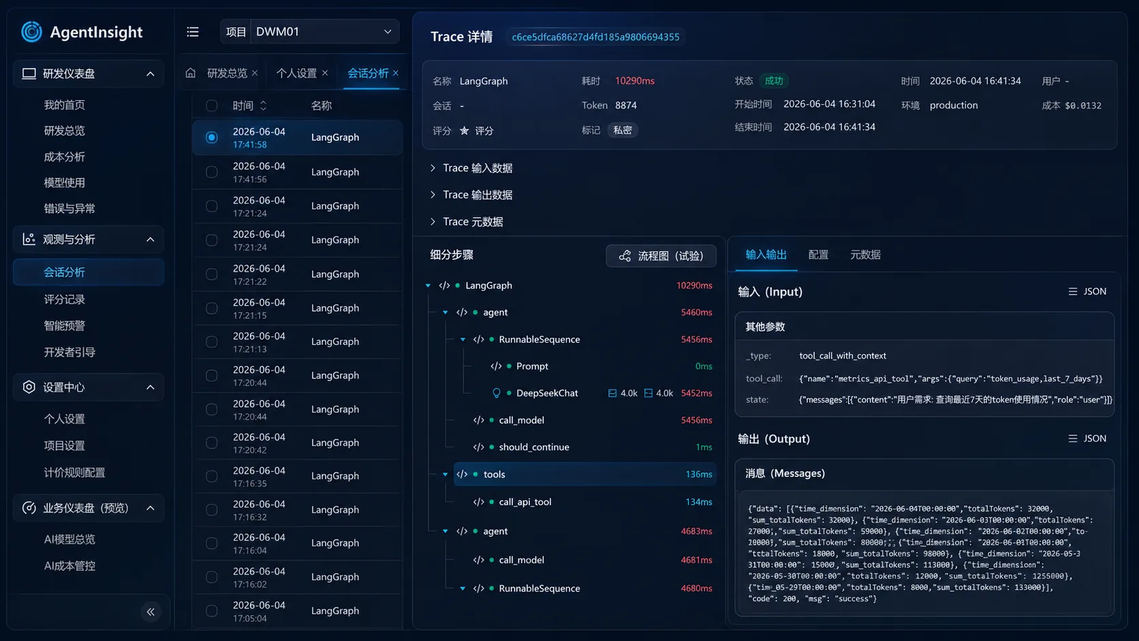1139x641 pixels.
Task: Click the 设置中心 gear icon
Action: (x=29, y=387)
